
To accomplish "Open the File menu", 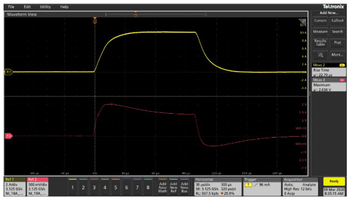I will point(11,7).
